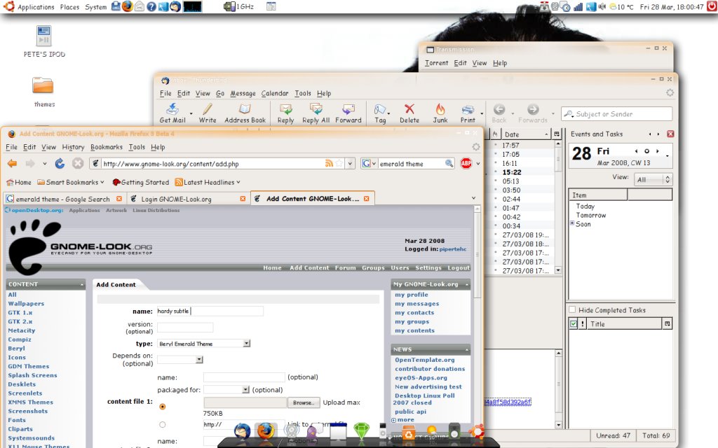Click the RSS feed icon in address bar
The width and height of the screenshot is (718, 448).
[329, 163]
